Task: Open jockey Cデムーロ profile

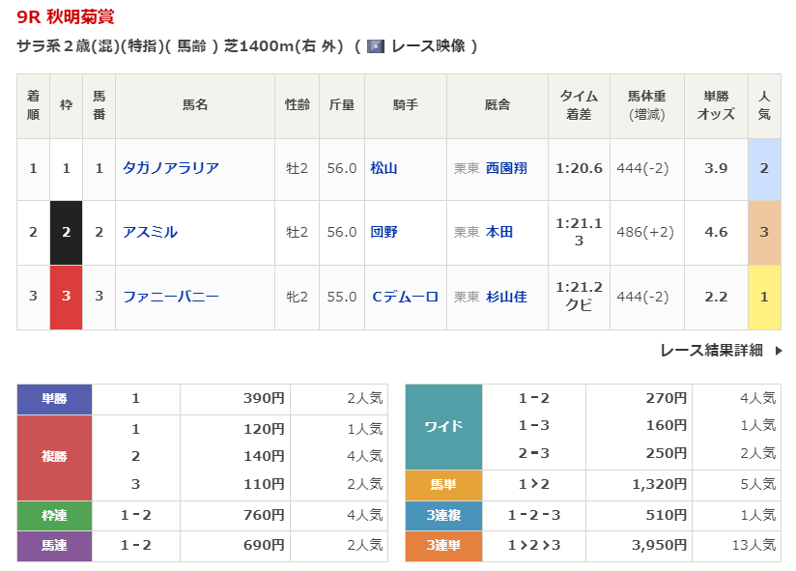Action: click(x=405, y=297)
